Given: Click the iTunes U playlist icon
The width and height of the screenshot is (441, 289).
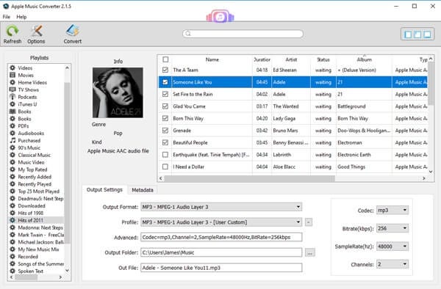Looking at the screenshot, I should click(12, 104).
